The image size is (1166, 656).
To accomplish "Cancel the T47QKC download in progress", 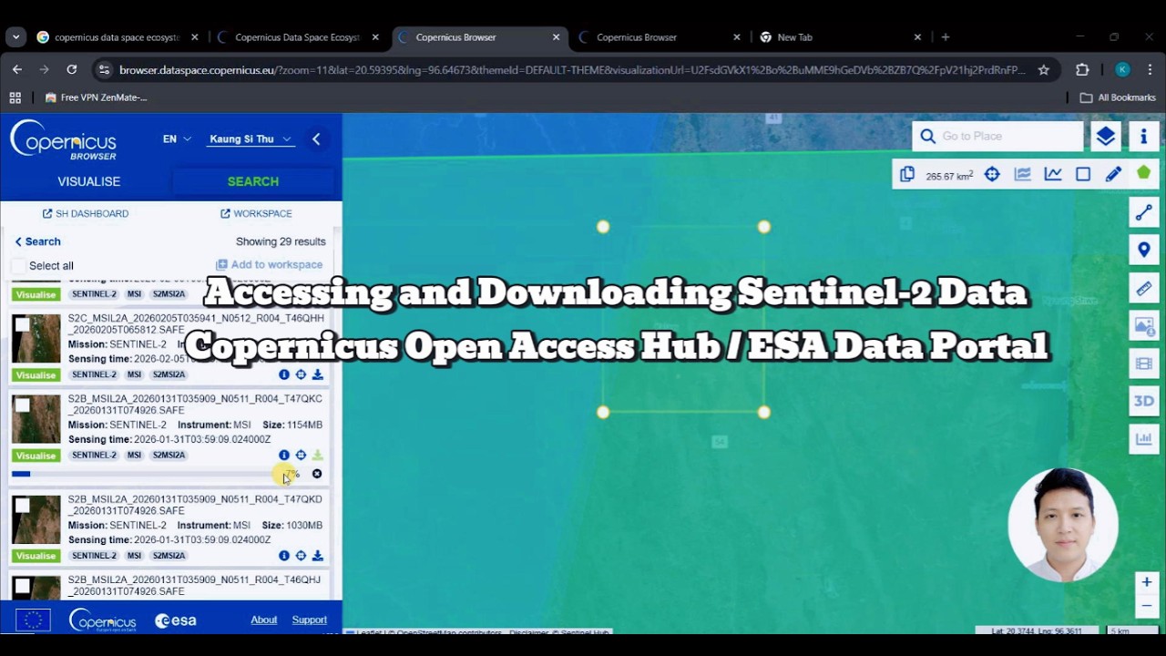I will 317,474.
